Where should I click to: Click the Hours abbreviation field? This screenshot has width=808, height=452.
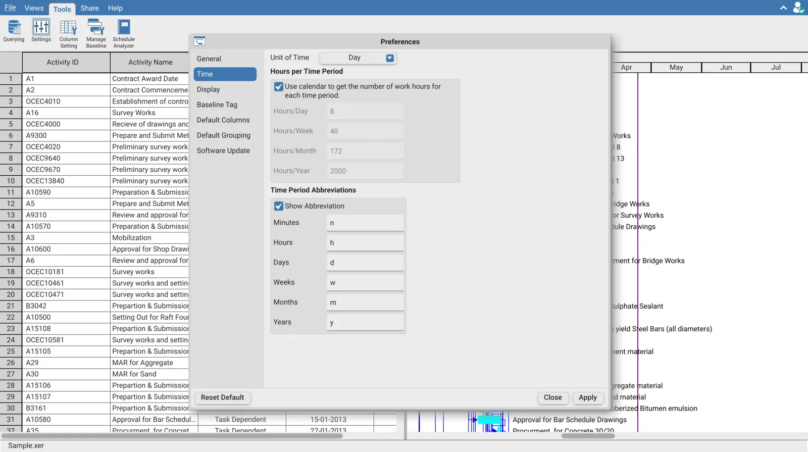coord(365,243)
